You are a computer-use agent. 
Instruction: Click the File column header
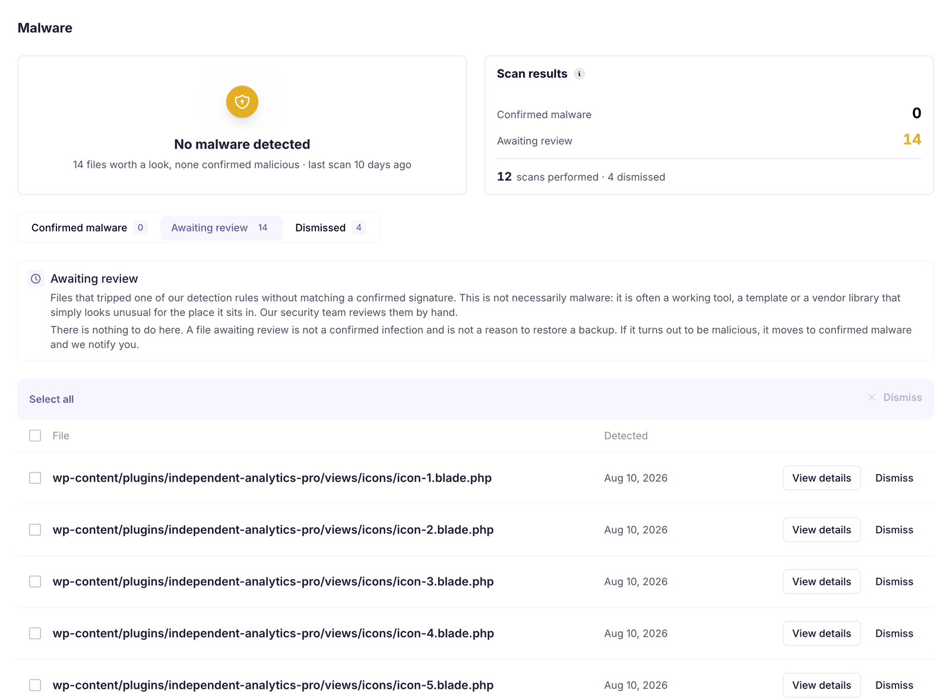pos(61,435)
